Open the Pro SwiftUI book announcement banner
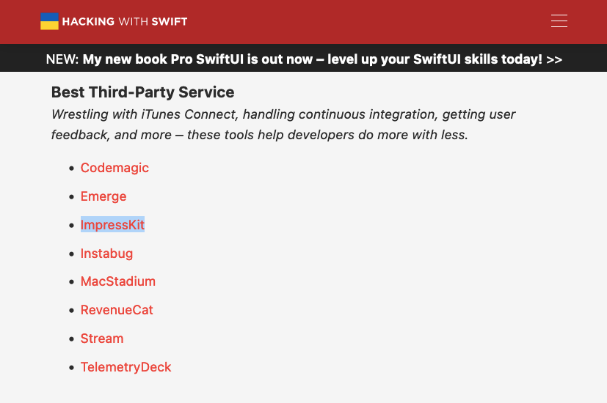The height and width of the screenshot is (403, 607). point(304,59)
